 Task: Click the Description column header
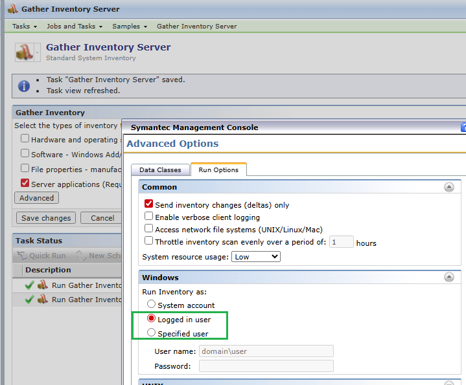point(48,270)
